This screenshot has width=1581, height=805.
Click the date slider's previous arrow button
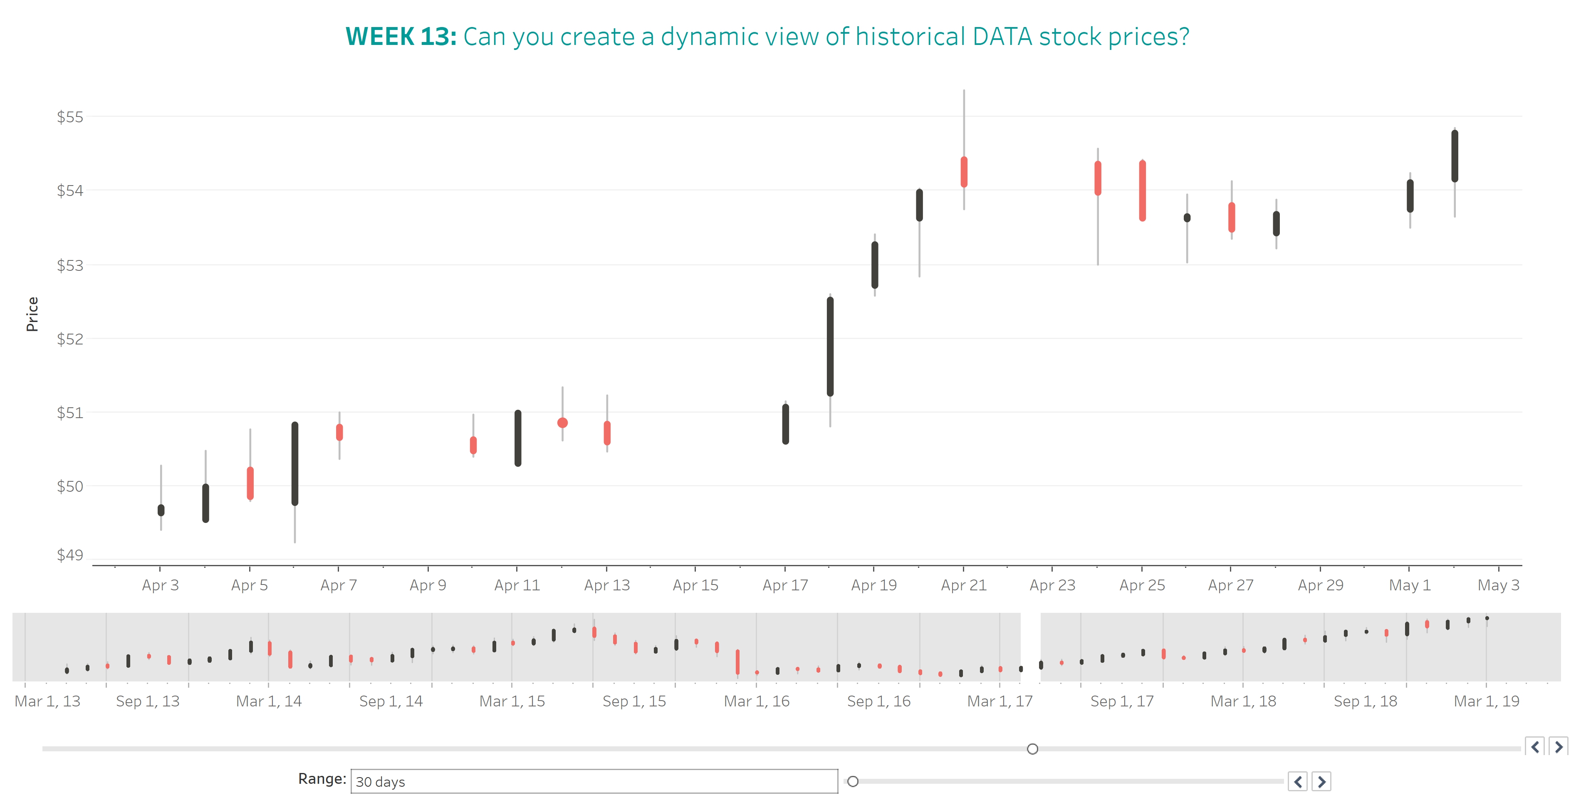point(1535,747)
